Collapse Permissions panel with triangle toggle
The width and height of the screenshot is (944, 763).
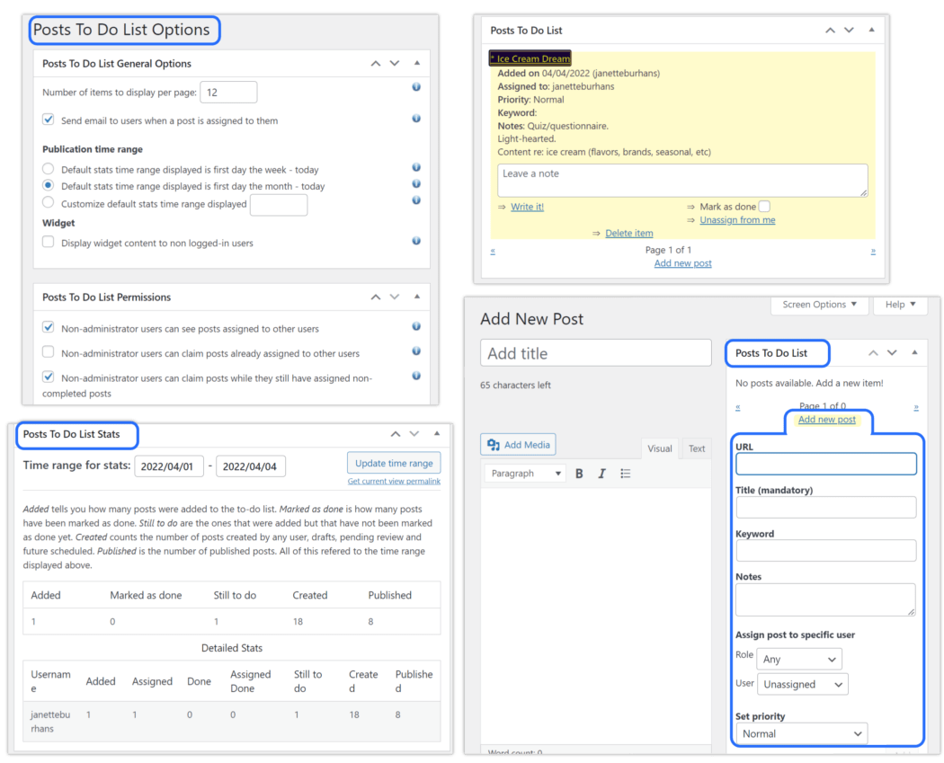pos(416,296)
